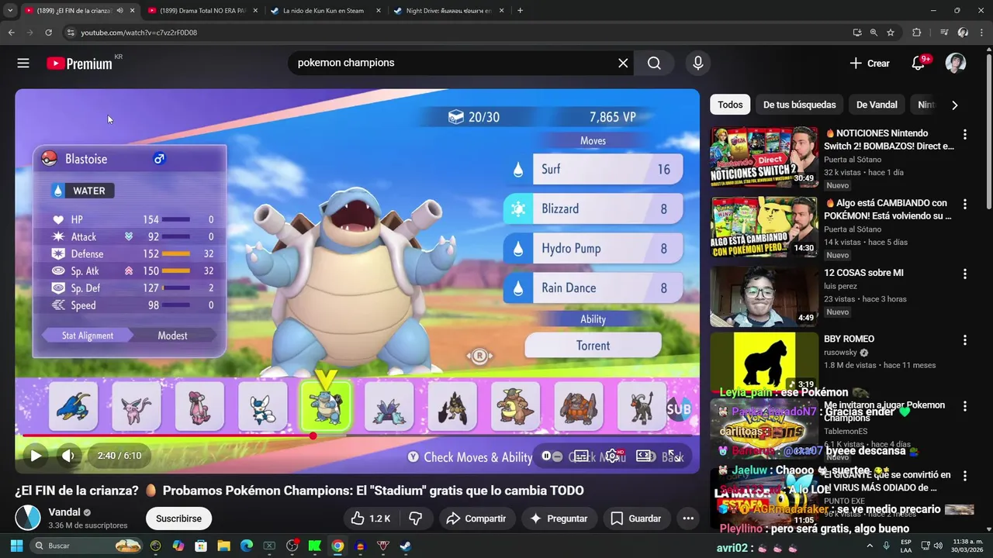
Task: Open Chrome media controls icon
Action: 944,33
